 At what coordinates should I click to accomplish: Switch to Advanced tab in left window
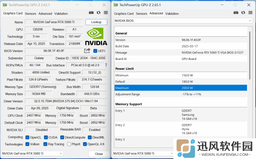click(x=45, y=14)
